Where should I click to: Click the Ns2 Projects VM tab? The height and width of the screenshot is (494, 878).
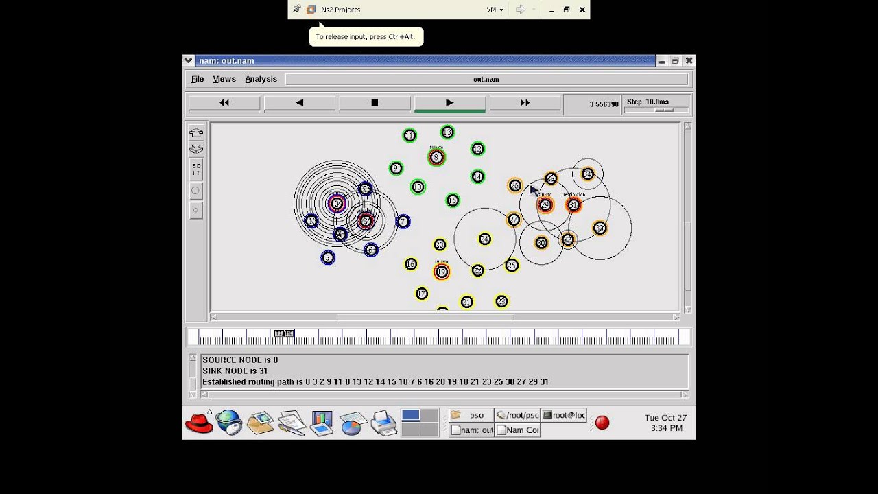(334, 10)
